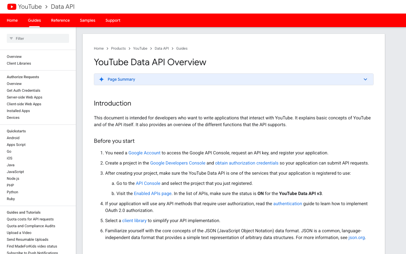406x254 pixels.
Task: Open the Apps Script quickstart
Action: pos(16,145)
